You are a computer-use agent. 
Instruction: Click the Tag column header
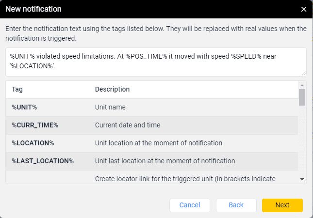pos(17,90)
